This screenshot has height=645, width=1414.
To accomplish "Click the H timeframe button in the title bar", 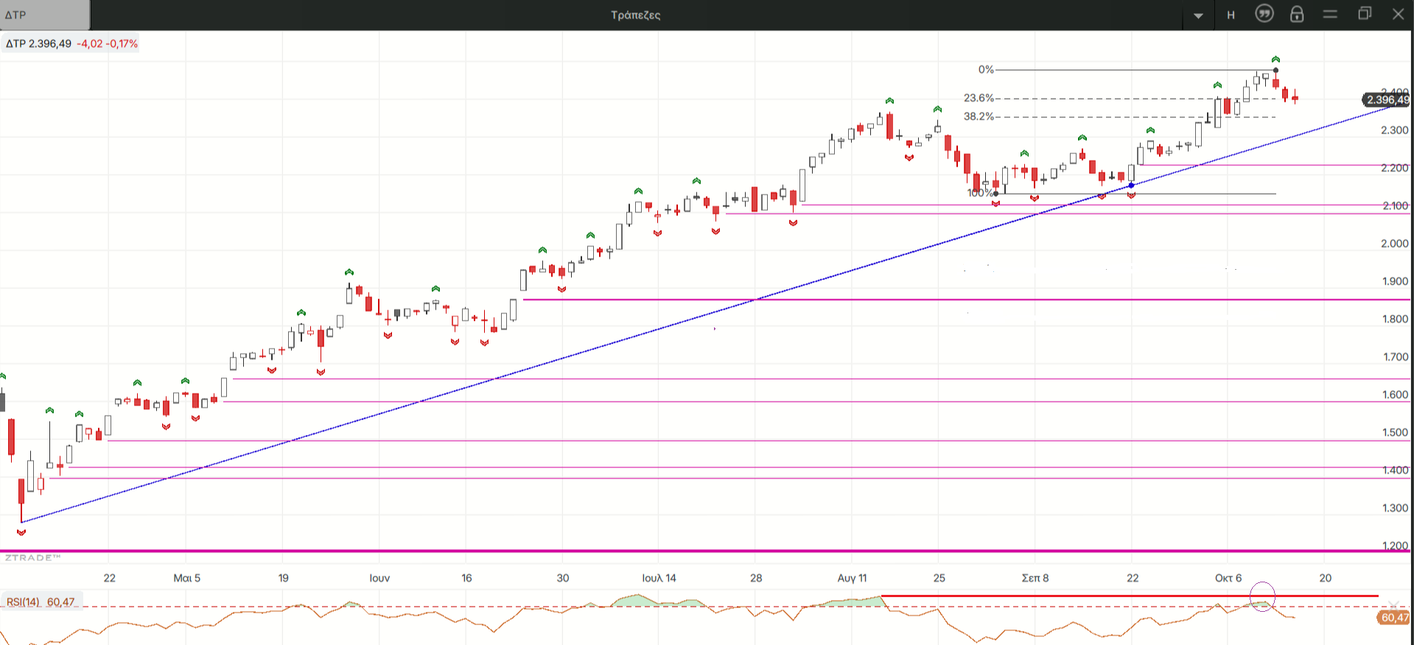I will [x=1231, y=15].
